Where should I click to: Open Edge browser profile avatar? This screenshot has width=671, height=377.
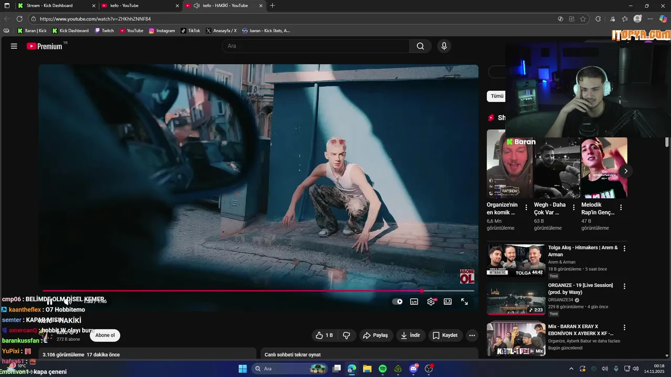pyautogui.click(x=637, y=19)
